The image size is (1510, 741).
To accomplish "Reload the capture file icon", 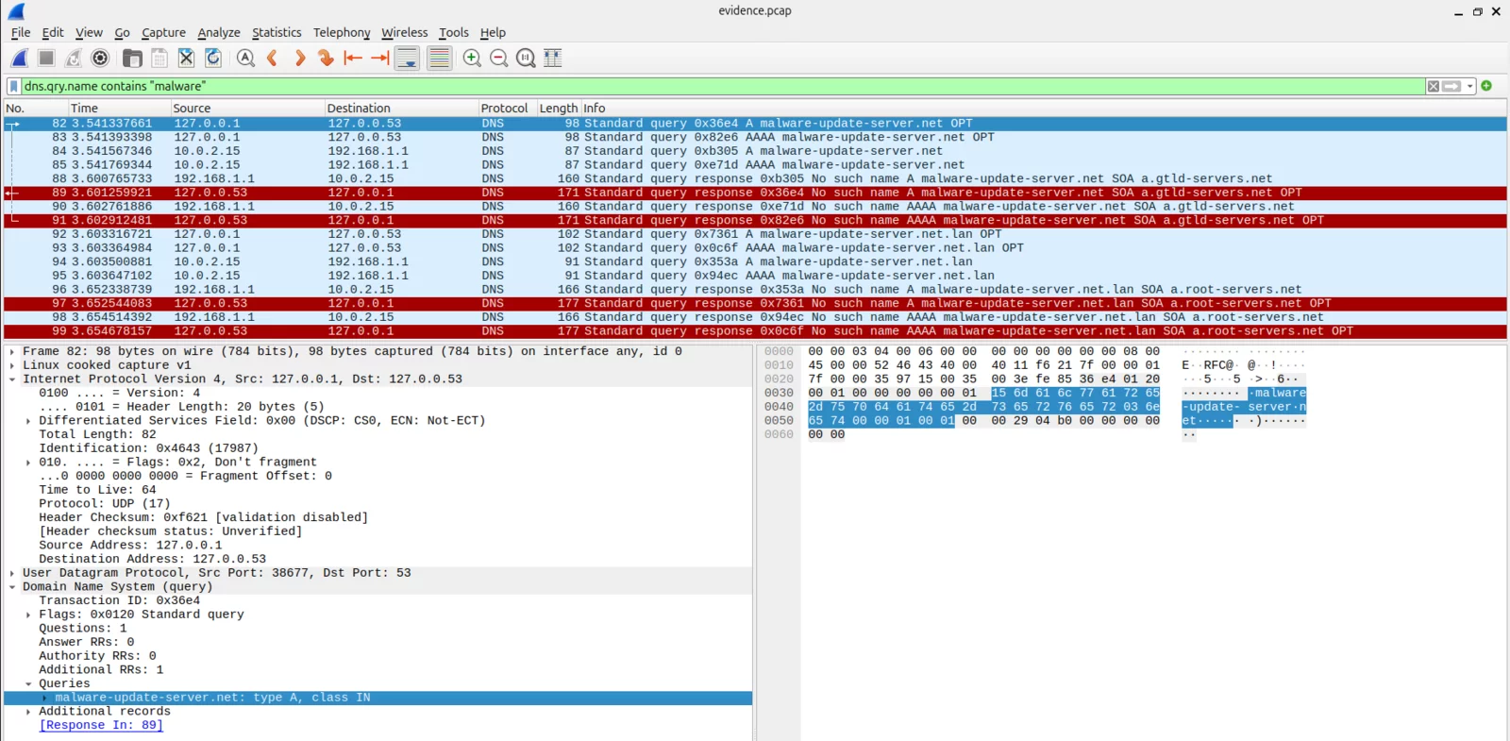I will (213, 59).
